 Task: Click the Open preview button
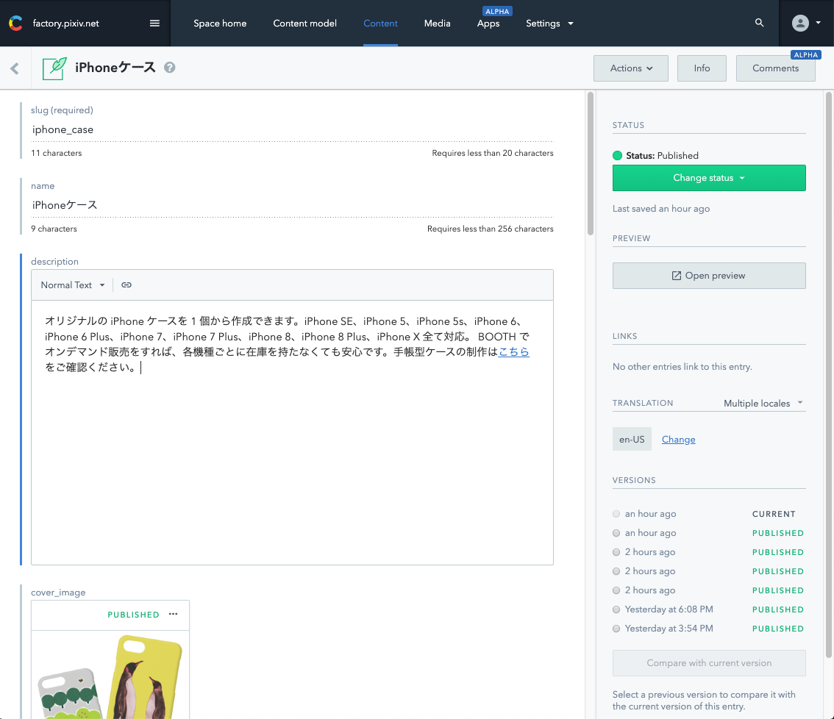(x=709, y=276)
